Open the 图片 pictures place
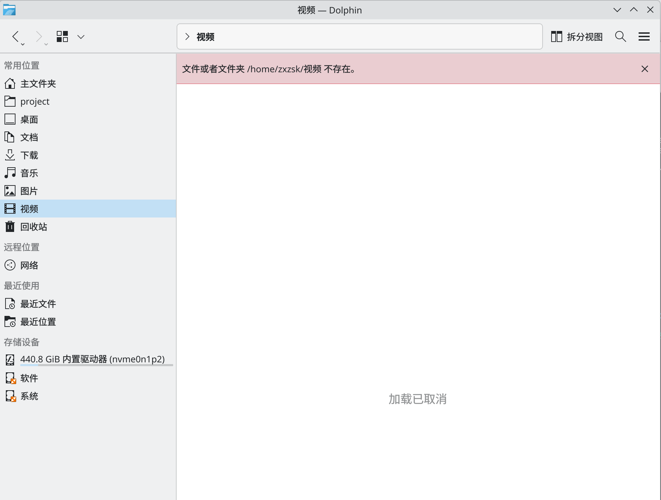Image resolution: width=661 pixels, height=500 pixels. pos(29,191)
